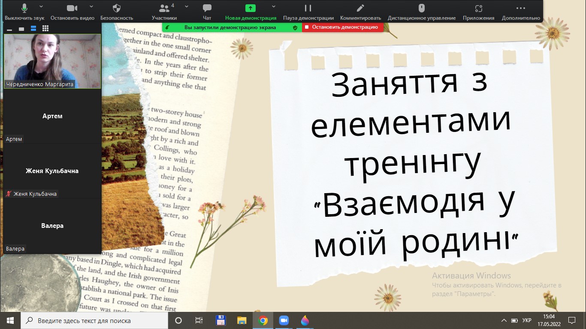Click the green shield icon on sharing bar
Screen dimensions: 586x329
coord(295,27)
